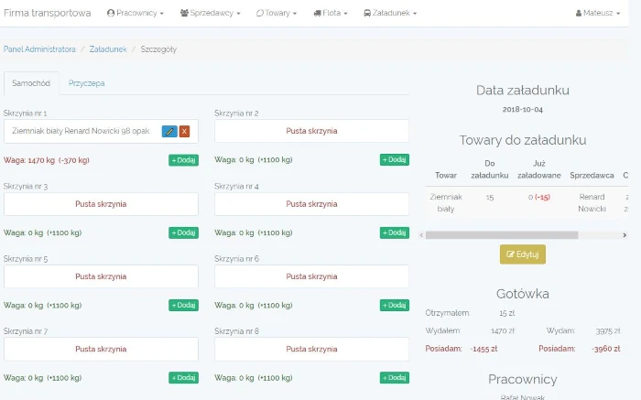Open the Pracownicy dropdown menu

pyautogui.click(x=136, y=14)
